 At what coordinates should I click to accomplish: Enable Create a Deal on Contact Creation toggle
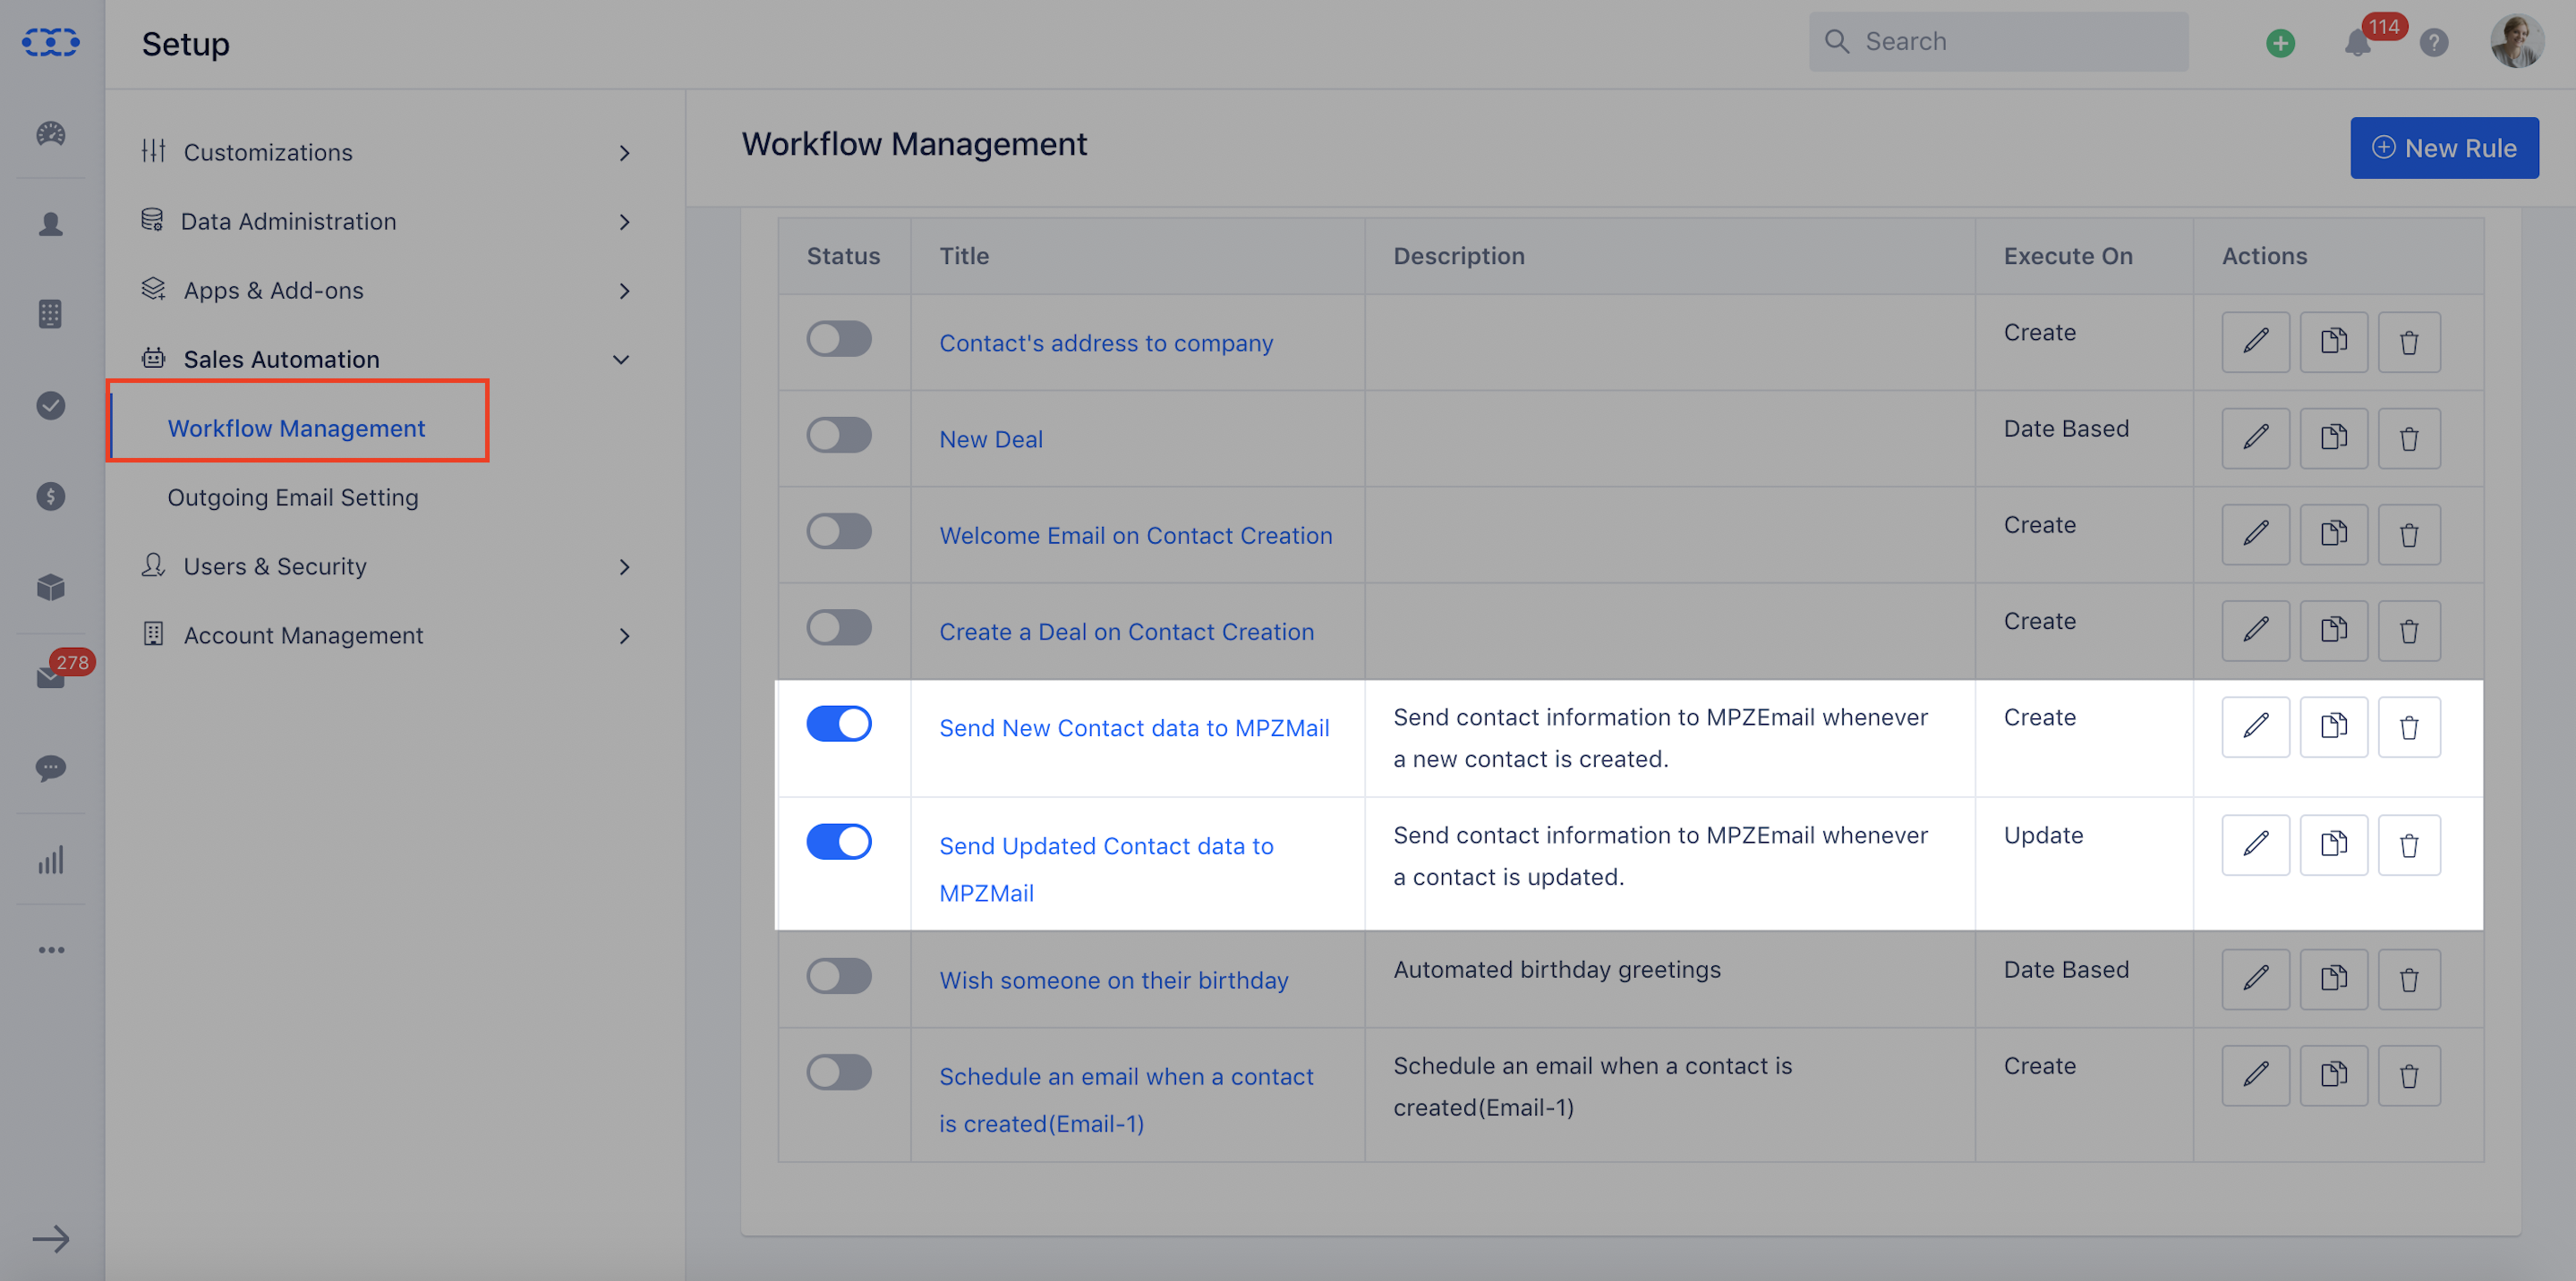point(839,627)
